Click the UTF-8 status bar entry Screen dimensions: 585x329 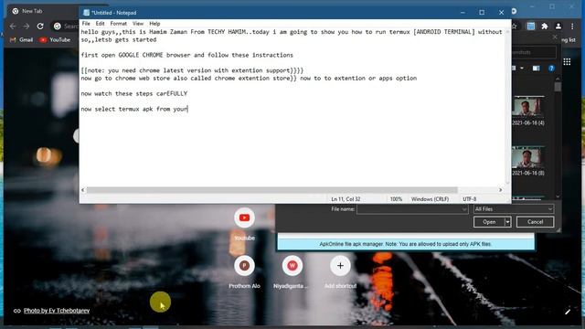pos(469,199)
